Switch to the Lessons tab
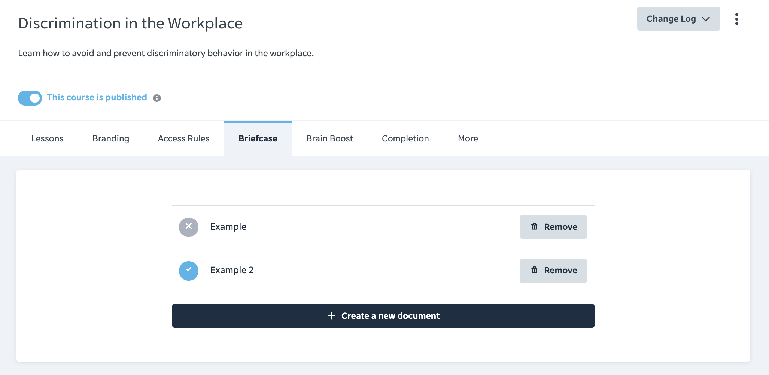Screen dimensions: 769x375 (x=48, y=138)
